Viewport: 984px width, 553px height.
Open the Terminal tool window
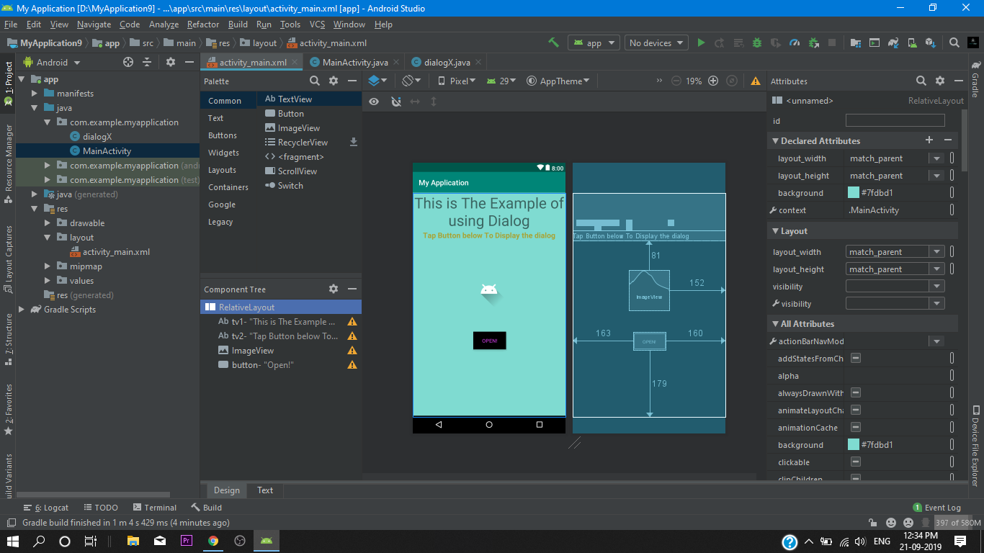point(153,508)
